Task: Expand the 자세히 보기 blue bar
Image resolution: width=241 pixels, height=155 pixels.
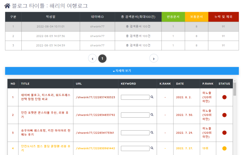Action: pyautogui.click(x=122, y=71)
